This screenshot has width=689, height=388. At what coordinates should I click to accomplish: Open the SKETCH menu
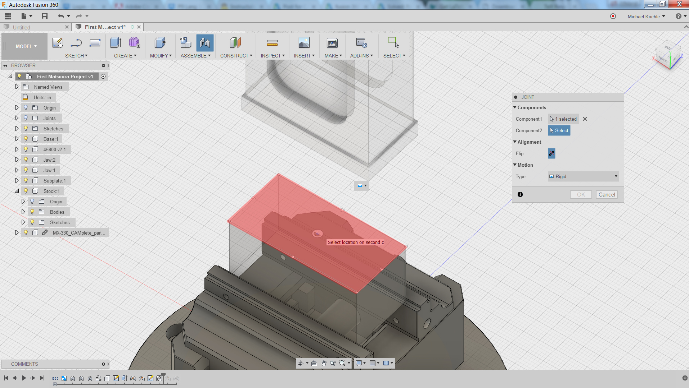pos(76,56)
